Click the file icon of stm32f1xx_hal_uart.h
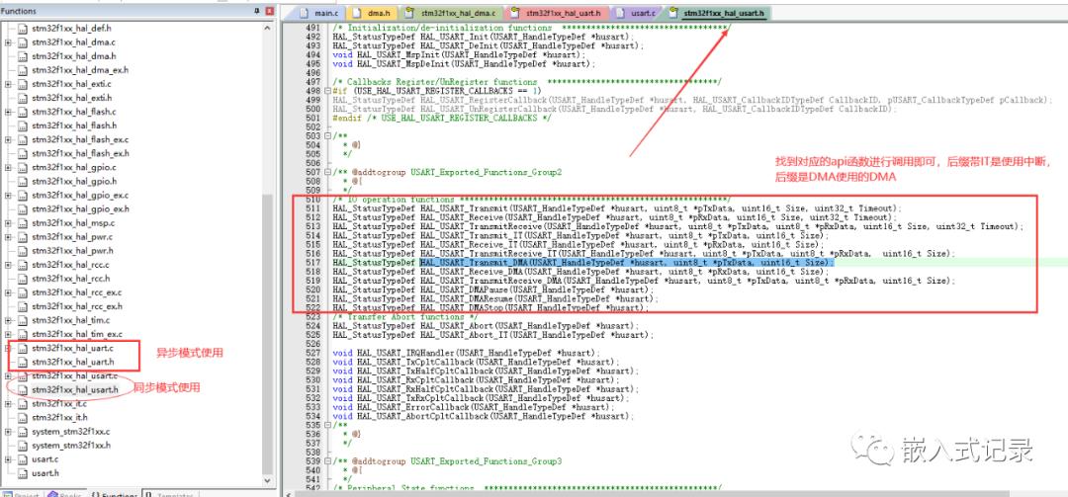 pyautogui.click(x=23, y=363)
